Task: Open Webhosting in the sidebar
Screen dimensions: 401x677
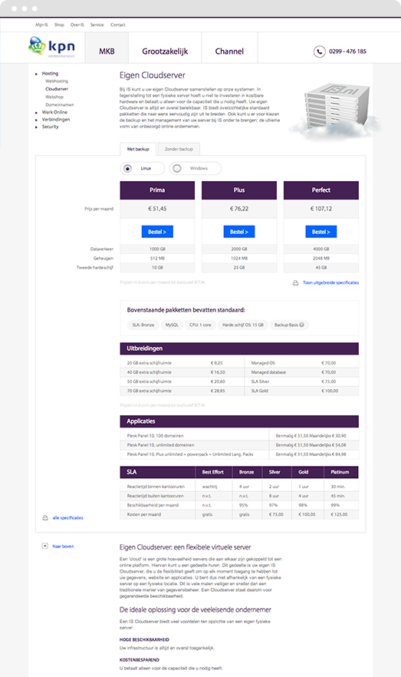Action: 57,81
